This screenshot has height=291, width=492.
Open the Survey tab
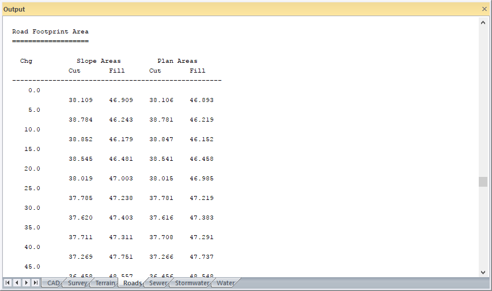coord(77,283)
